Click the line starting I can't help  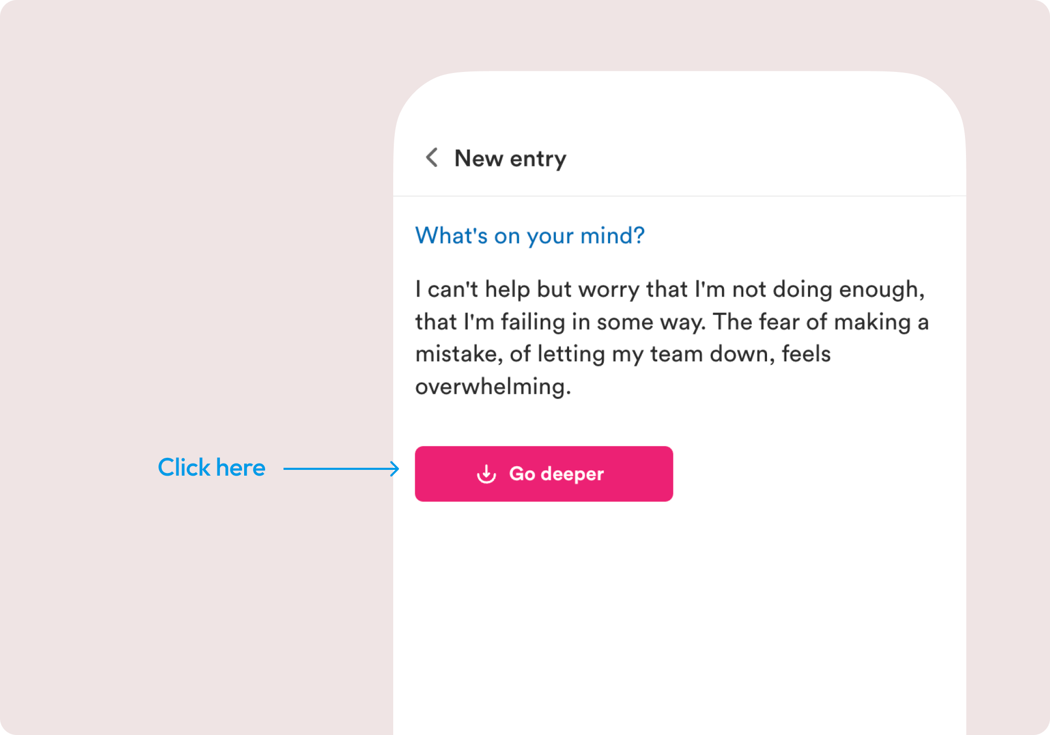point(670,289)
